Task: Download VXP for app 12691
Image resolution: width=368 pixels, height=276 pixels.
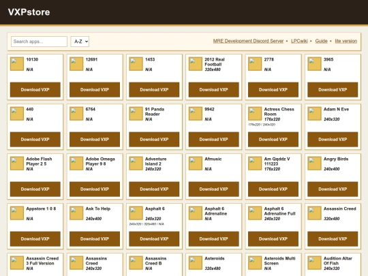Action: [95, 90]
